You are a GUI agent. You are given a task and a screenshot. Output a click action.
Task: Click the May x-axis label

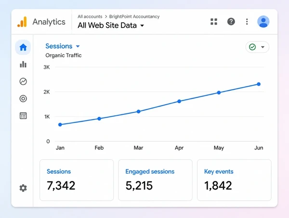point(219,148)
